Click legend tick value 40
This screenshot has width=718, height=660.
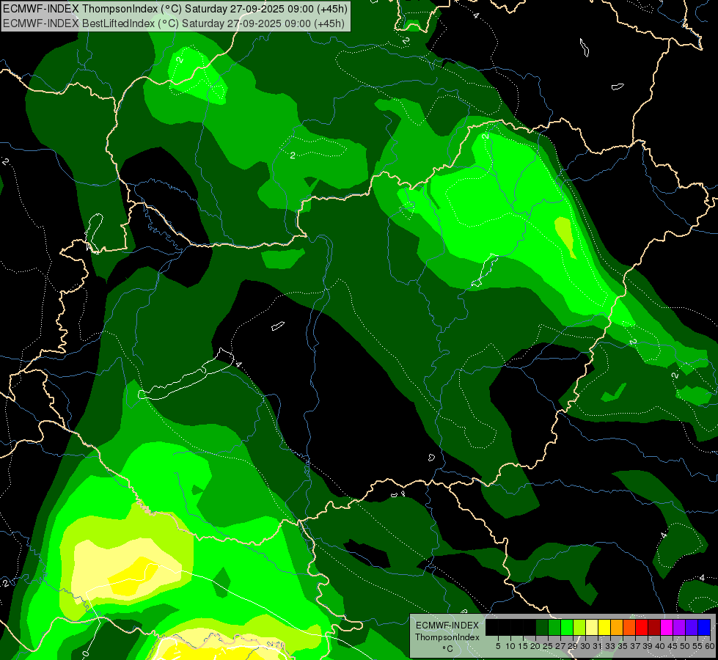tap(660, 646)
